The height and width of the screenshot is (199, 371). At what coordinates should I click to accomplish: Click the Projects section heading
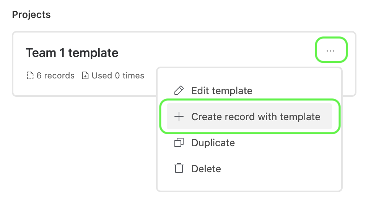coord(31,15)
